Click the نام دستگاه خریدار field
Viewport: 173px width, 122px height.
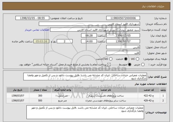point(90,24)
